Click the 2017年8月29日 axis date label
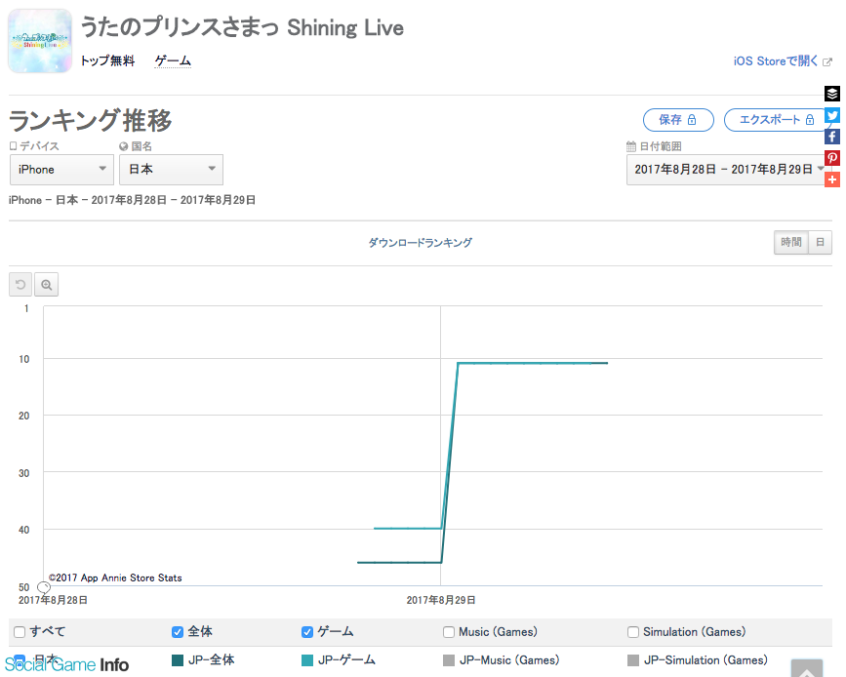Image resolution: width=846 pixels, height=677 pixels. [x=441, y=600]
